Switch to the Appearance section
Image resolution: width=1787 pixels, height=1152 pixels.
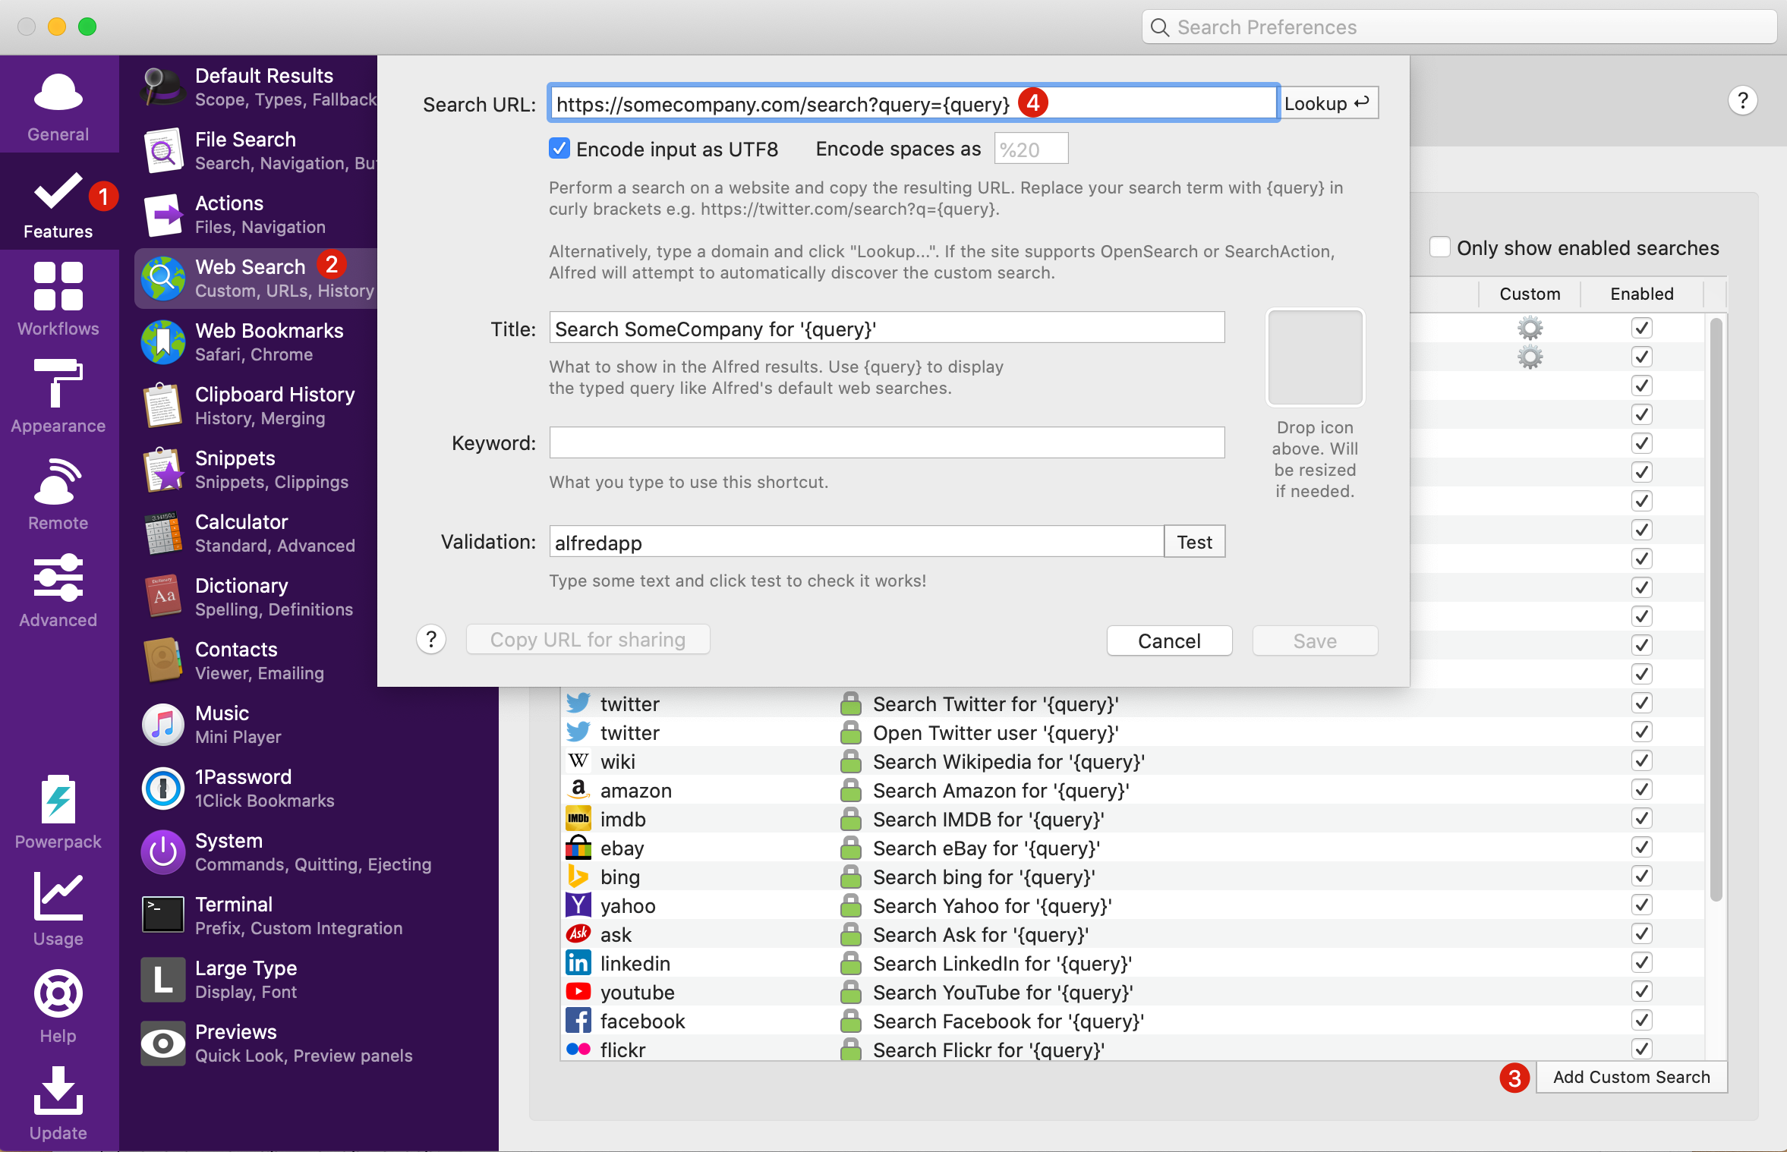click(58, 395)
